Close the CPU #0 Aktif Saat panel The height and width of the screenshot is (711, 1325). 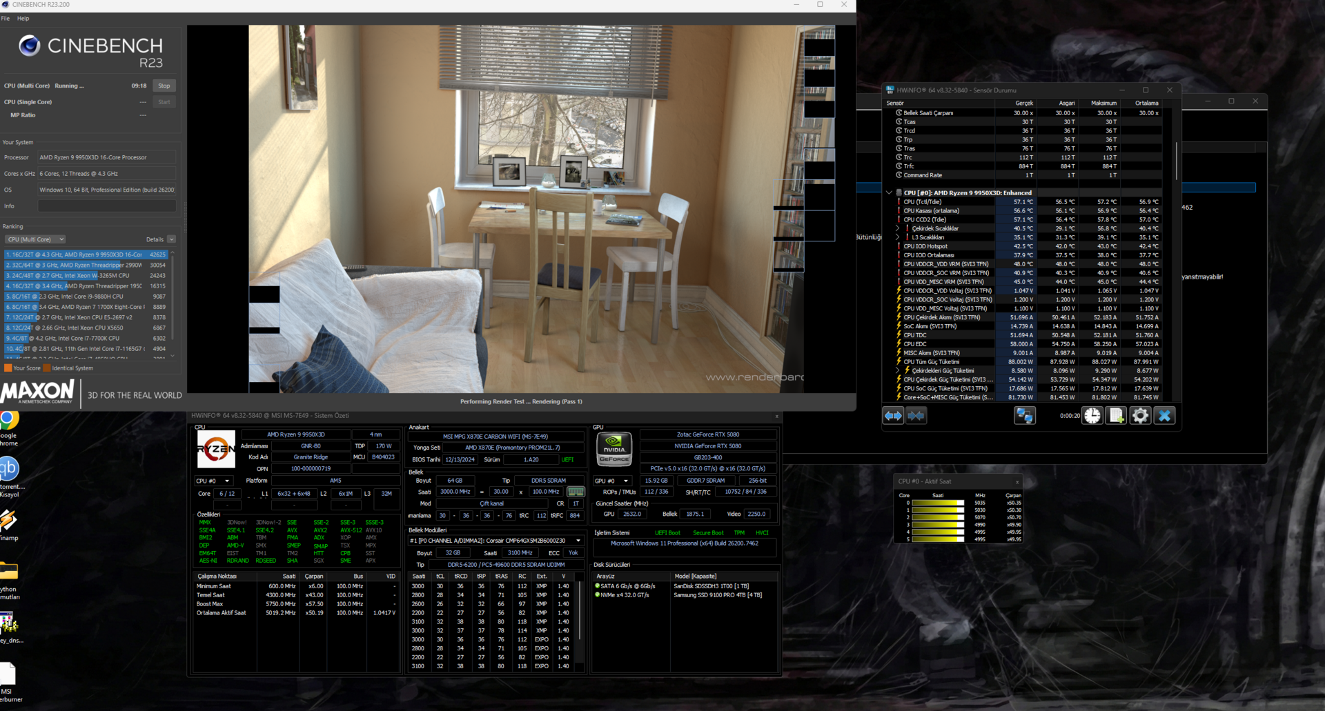(x=1017, y=481)
